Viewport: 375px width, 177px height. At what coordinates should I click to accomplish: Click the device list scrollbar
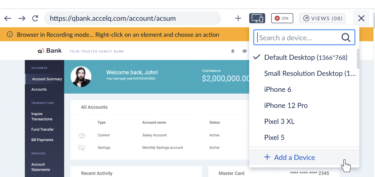point(358,59)
